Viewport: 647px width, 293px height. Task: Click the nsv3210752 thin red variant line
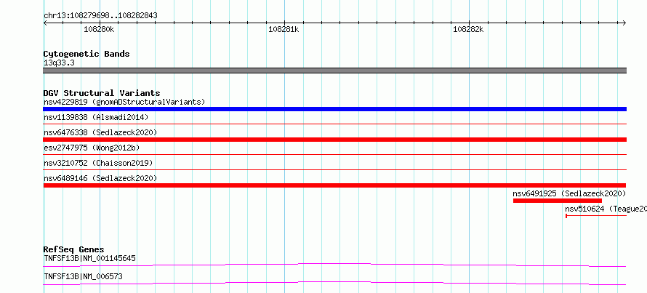coord(334,169)
